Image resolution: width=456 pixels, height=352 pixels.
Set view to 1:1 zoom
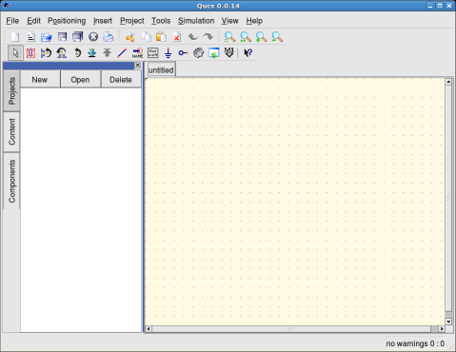coord(246,37)
